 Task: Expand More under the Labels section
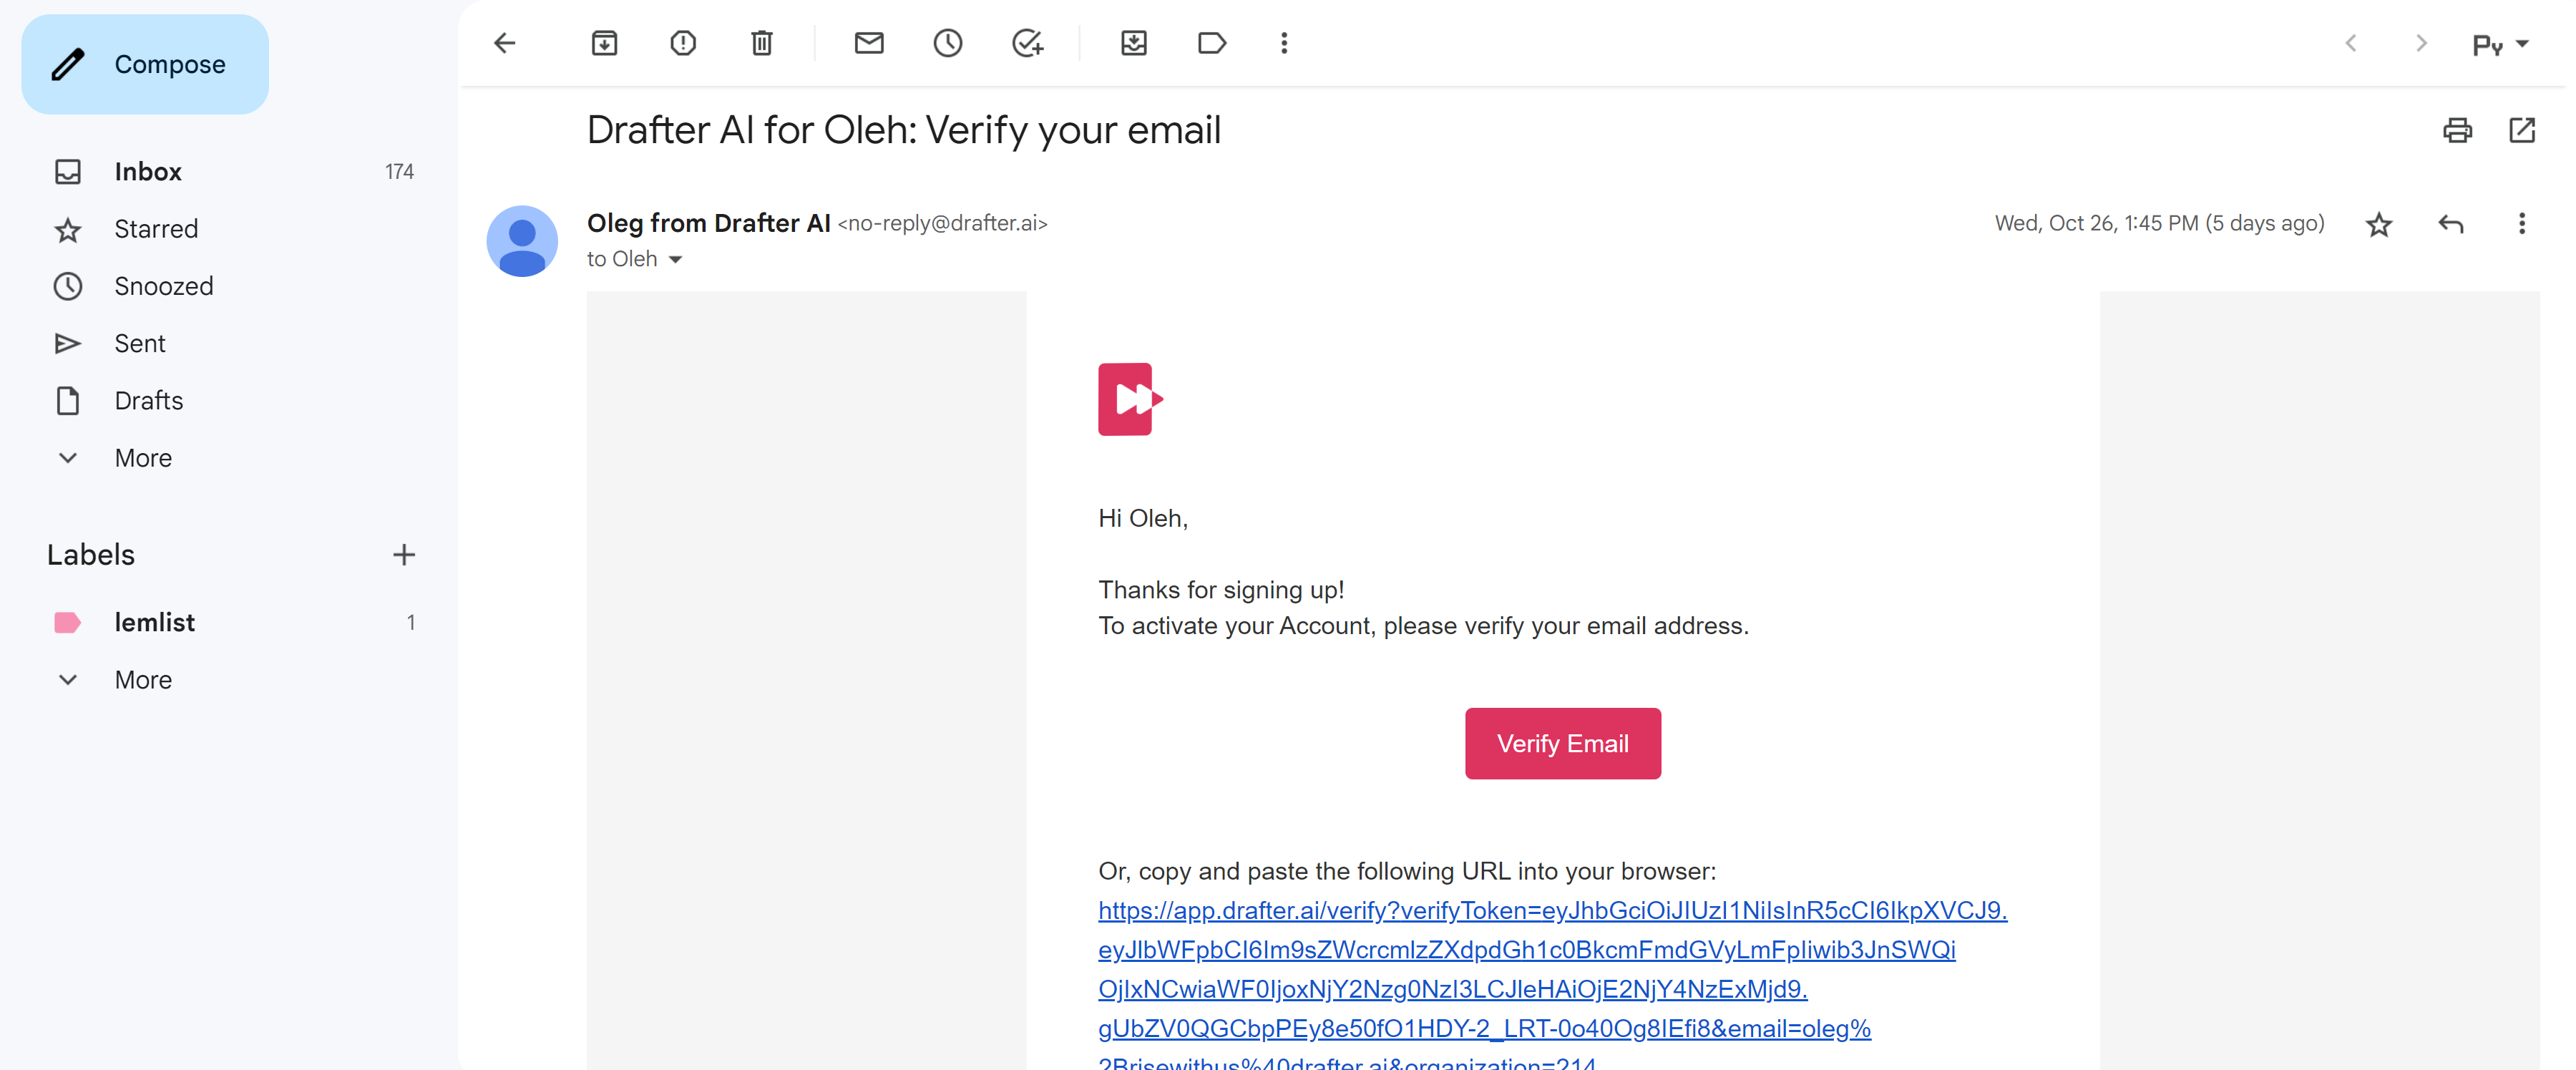click(x=143, y=680)
